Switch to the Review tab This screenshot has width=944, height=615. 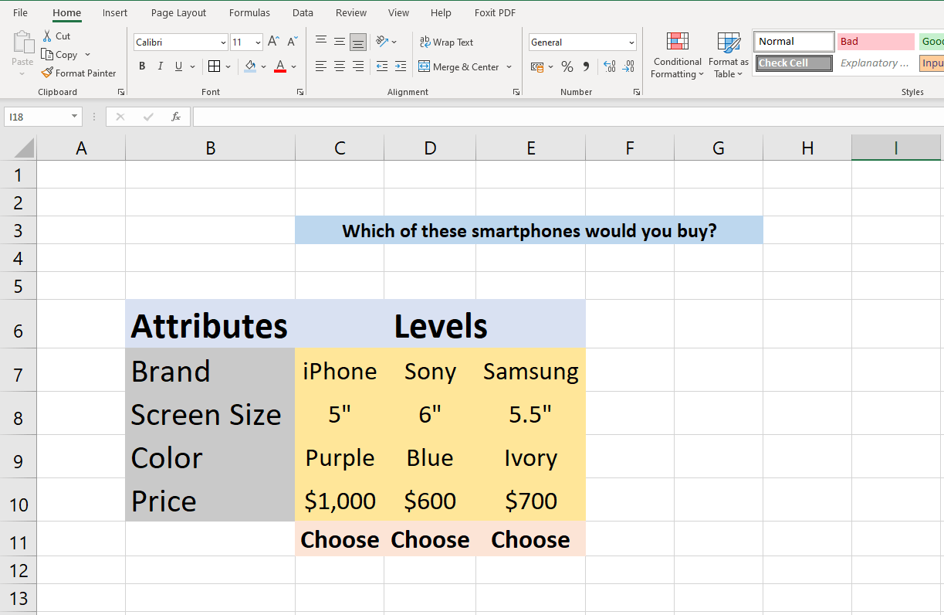pyautogui.click(x=351, y=13)
